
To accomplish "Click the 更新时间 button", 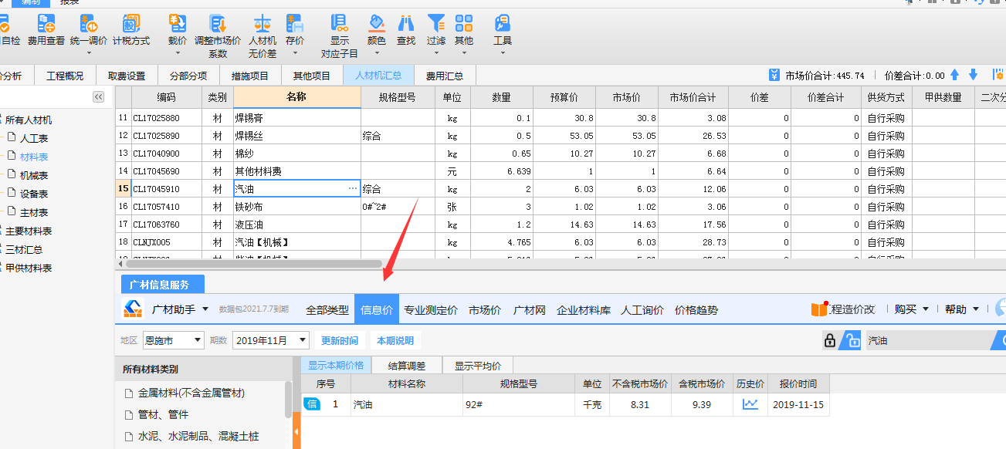I will click(340, 340).
